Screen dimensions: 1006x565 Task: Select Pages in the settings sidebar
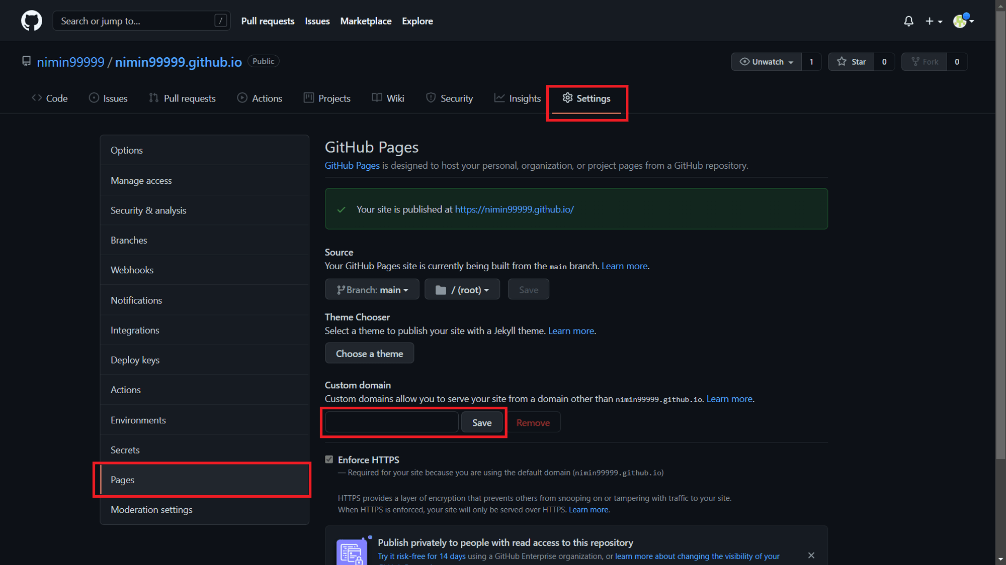coord(204,480)
